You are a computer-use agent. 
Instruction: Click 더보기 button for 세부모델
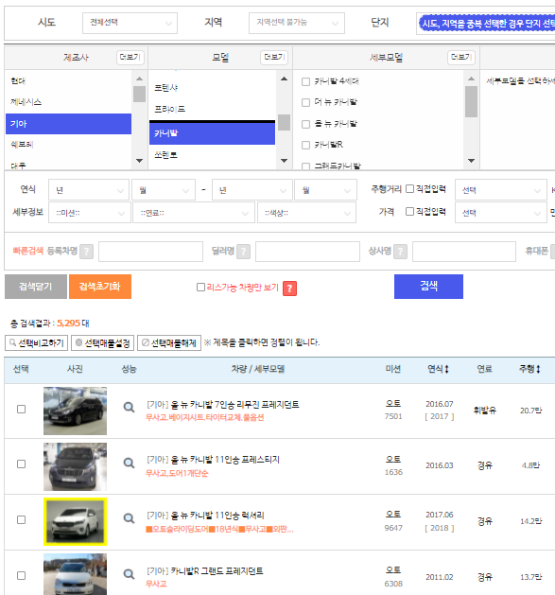click(x=460, y=58)
